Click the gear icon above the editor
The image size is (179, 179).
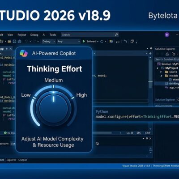coord(151,48)
